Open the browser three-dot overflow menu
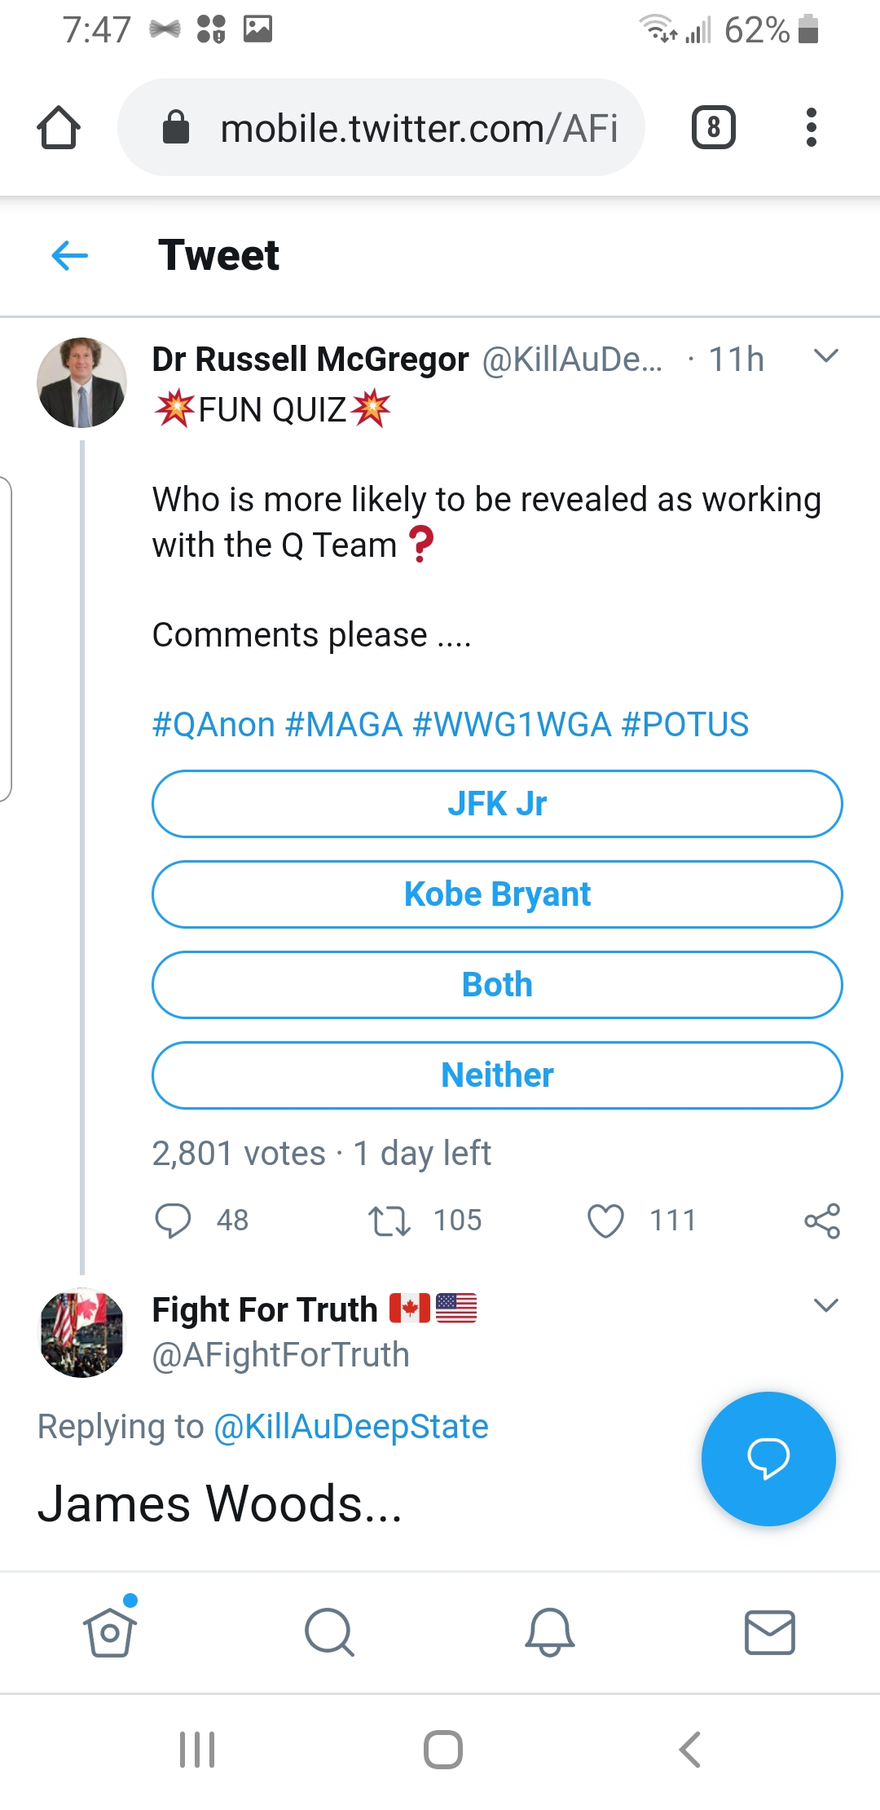The height and width of the screenshot is (1810, 880). click(810, 127)
